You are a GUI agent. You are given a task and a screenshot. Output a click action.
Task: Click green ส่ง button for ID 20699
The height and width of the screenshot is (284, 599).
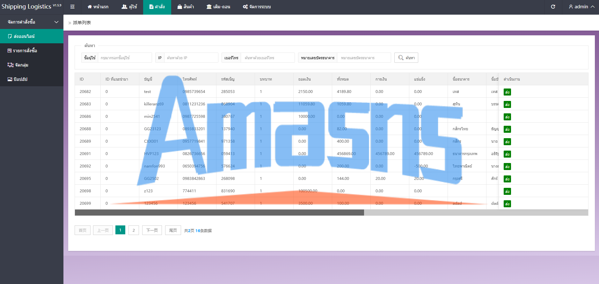(507, 204)
